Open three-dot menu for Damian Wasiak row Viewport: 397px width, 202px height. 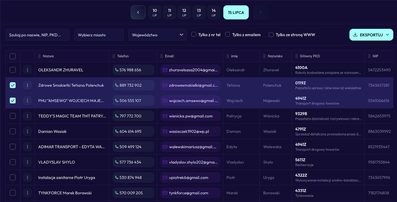tap(27, 132)
